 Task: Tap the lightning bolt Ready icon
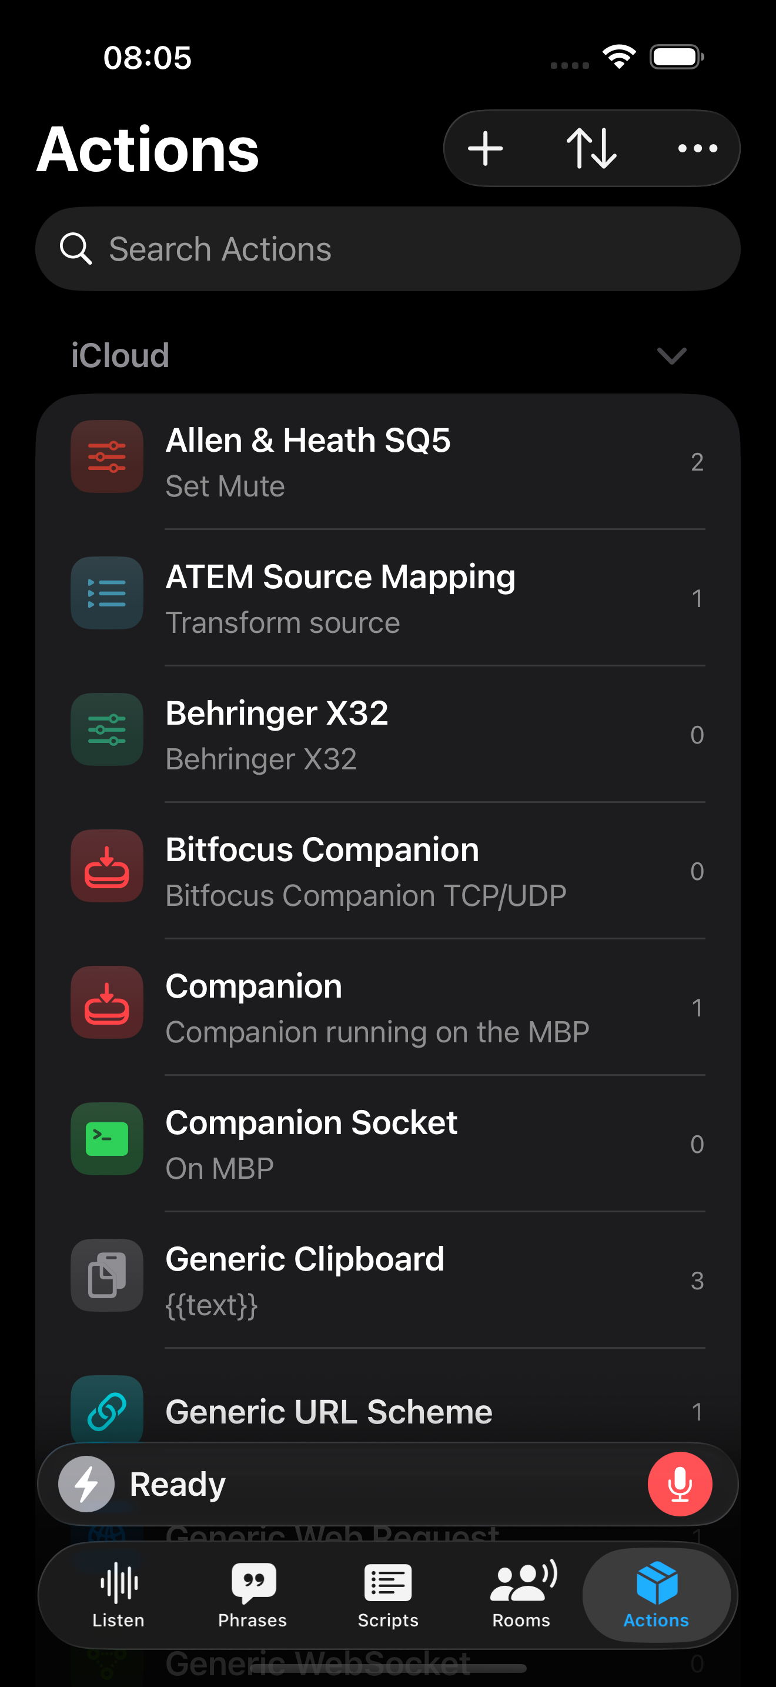(87, 1484)
